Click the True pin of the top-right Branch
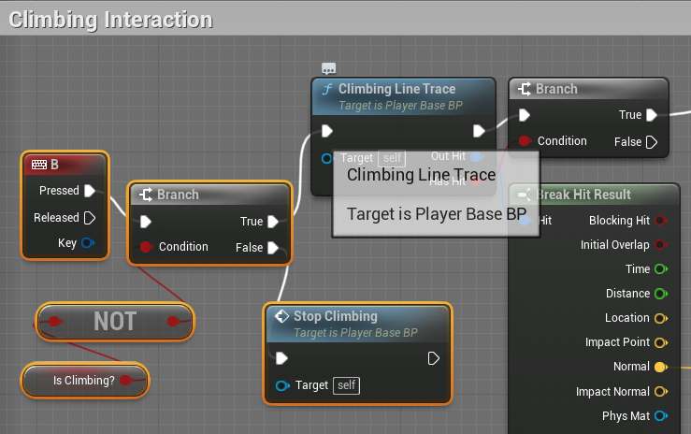Image resolution: width=691 pixels, height=434 pixels. 652,115
